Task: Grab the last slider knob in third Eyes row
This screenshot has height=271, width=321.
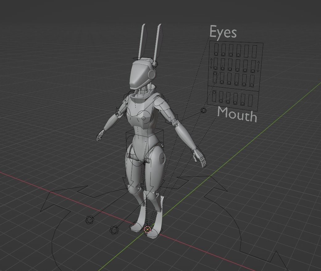Action: pyautogui.click(x=252, y=85)
